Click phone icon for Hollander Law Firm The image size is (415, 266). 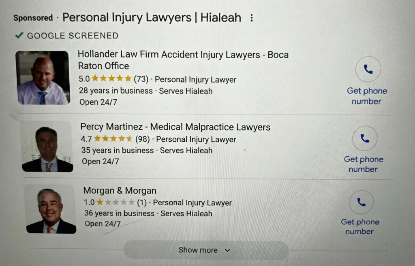click(x=368, y=70)
